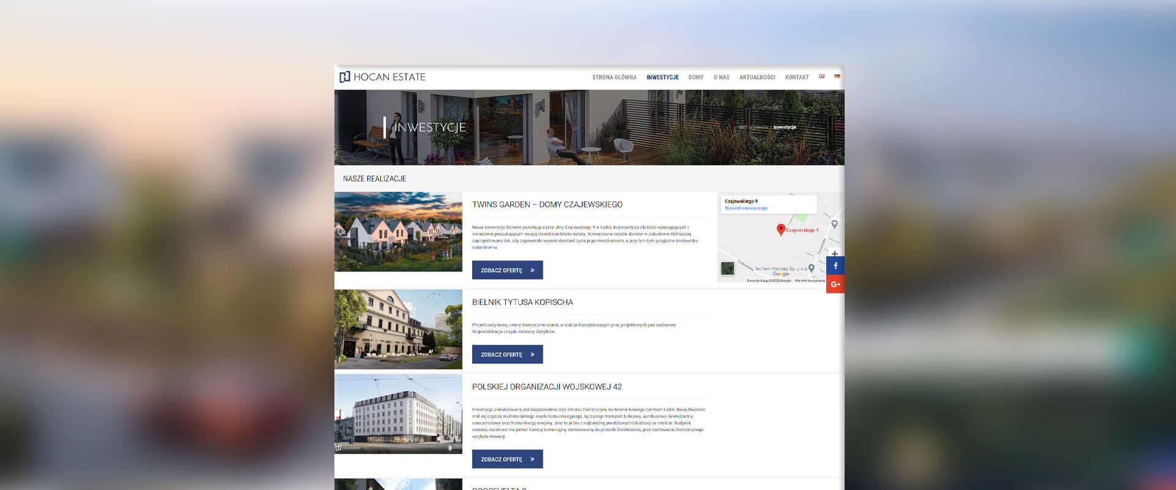This screenshot has width=1176, height=490.
Task: Open the Bielnik Tytusa Kopischa building thumbnail
Action: [398, 330]
